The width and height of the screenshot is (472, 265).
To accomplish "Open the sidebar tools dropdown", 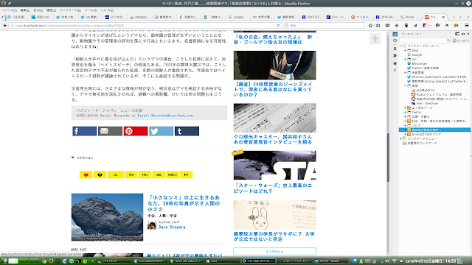I will [461, 40].
